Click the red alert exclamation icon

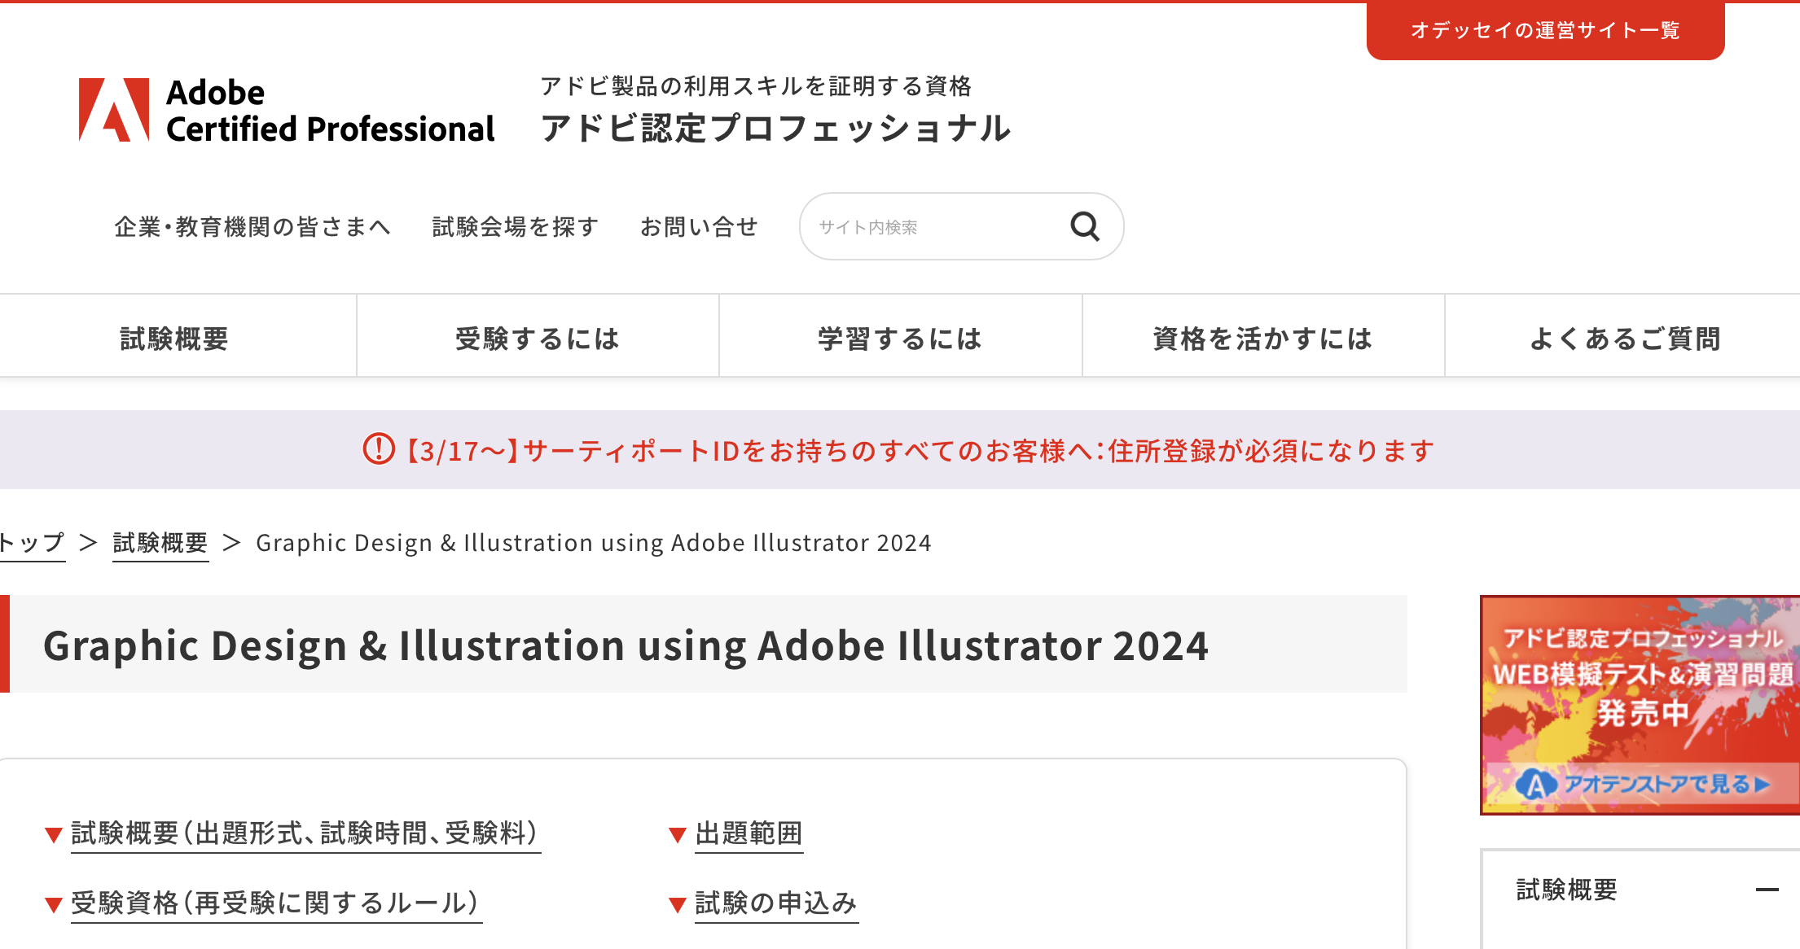(379, 449)
